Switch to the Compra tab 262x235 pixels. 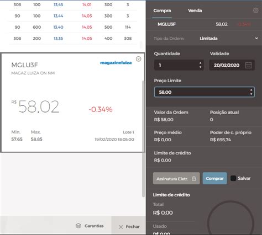click(x=162, y=10)
